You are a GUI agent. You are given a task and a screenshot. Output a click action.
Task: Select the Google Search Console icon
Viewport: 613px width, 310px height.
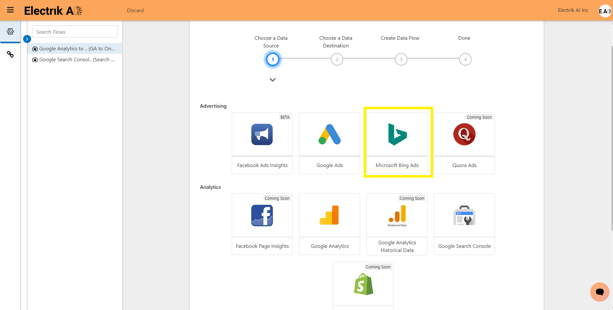464,215
